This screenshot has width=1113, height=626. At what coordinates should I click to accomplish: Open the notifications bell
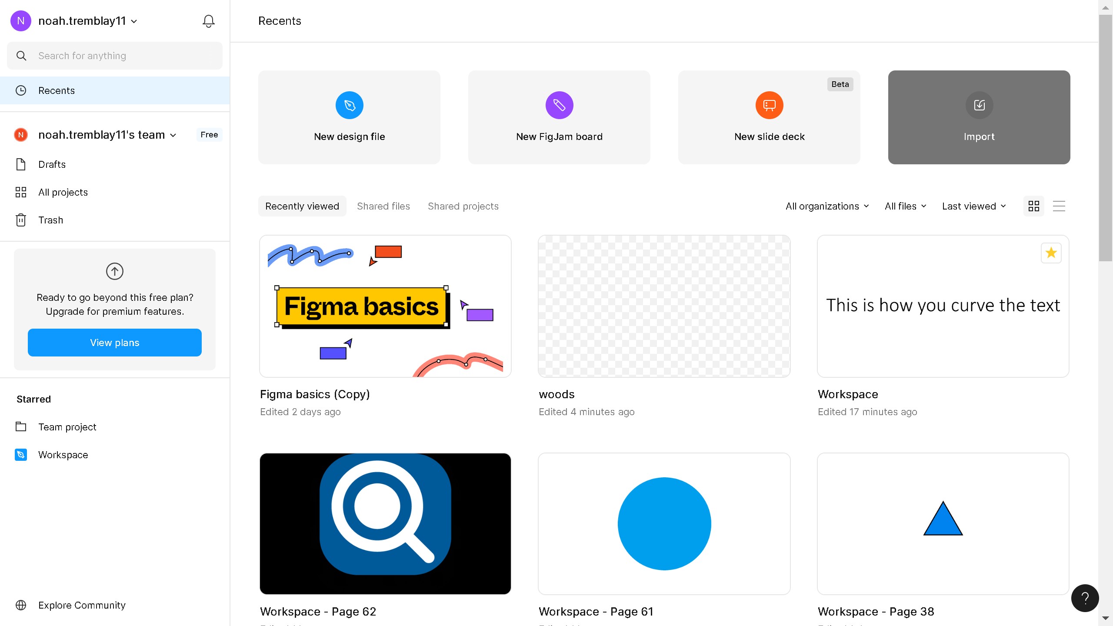click(208, 20)
